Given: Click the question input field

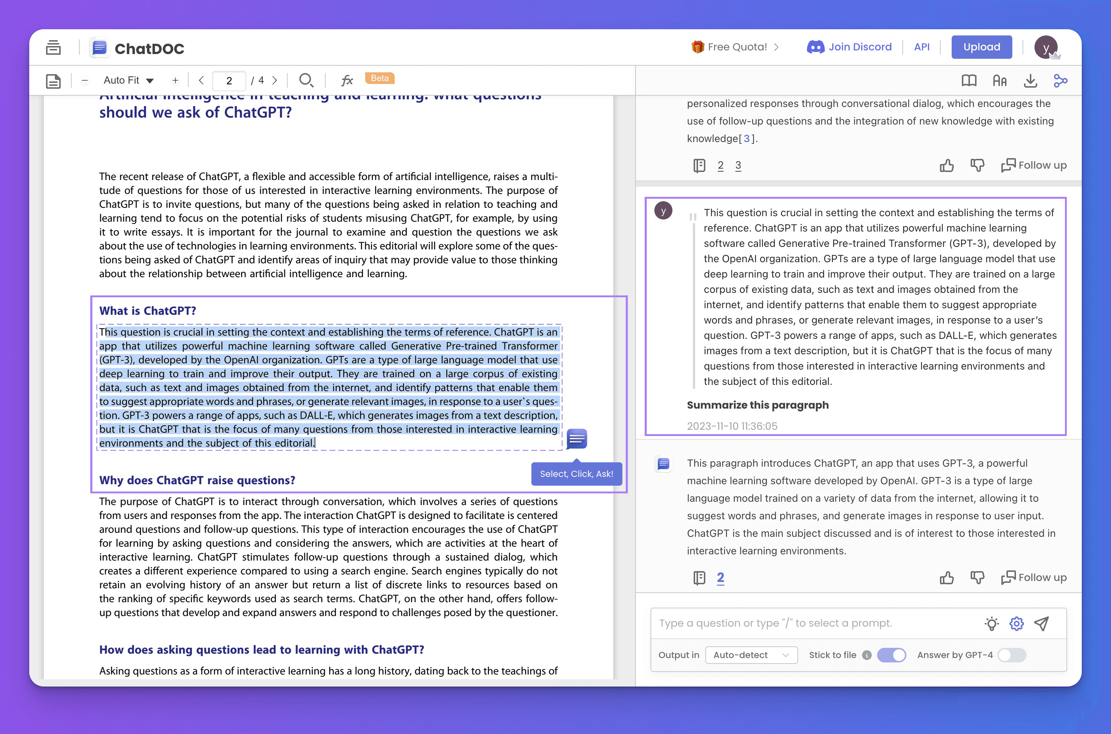Looking at the screenshot, I should click(815, 623).
